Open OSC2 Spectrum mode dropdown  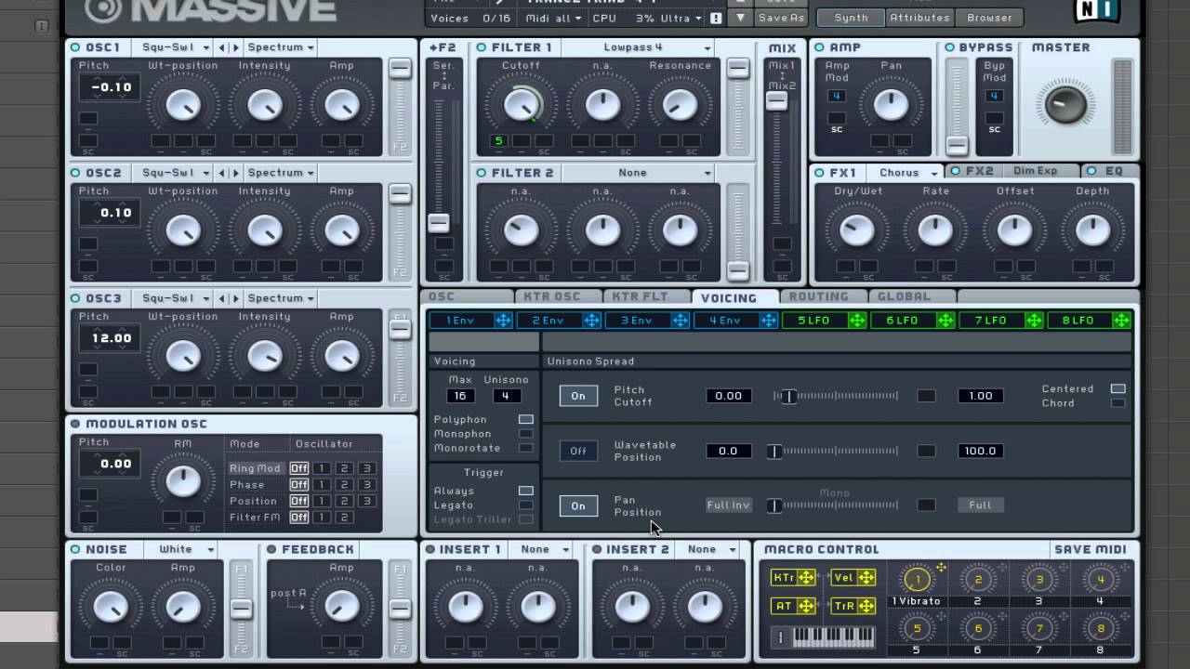click(x=281, y=173)
